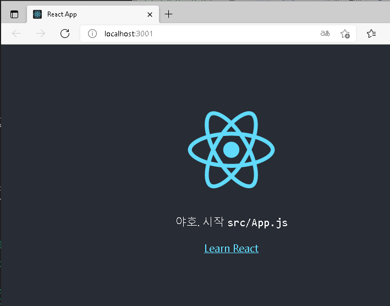Open the translate page icon

tap(325, 34)
